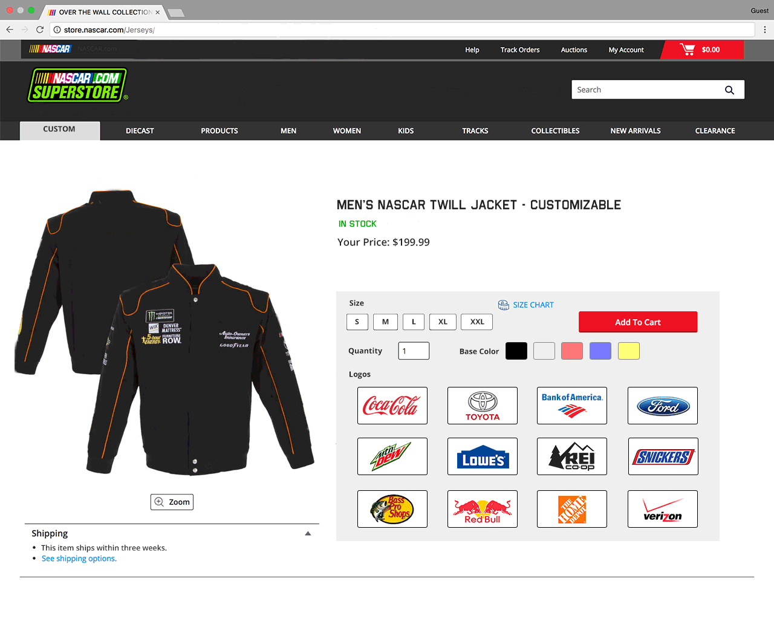
Task: Open the Help link
Action: 472,50
